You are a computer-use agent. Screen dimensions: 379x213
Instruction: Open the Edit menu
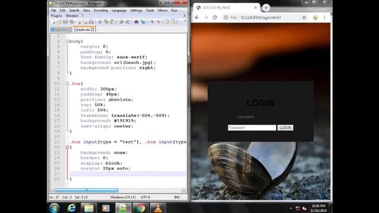(x=63, y=11)
